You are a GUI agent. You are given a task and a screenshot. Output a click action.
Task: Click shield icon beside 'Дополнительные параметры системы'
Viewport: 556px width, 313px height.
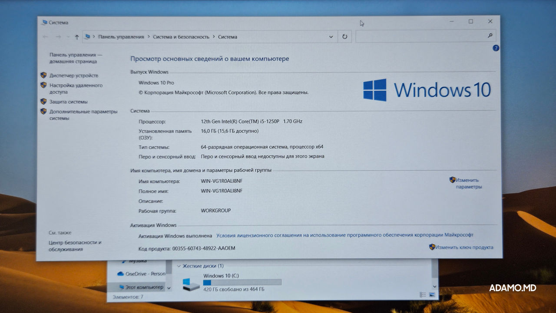coord(43,111)
